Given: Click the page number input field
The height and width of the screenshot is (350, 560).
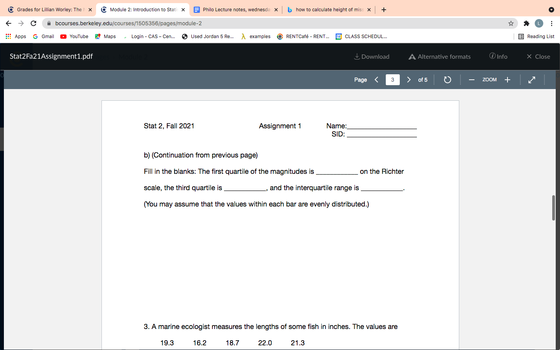Looking at the screenshot, I should coord(392,80).
